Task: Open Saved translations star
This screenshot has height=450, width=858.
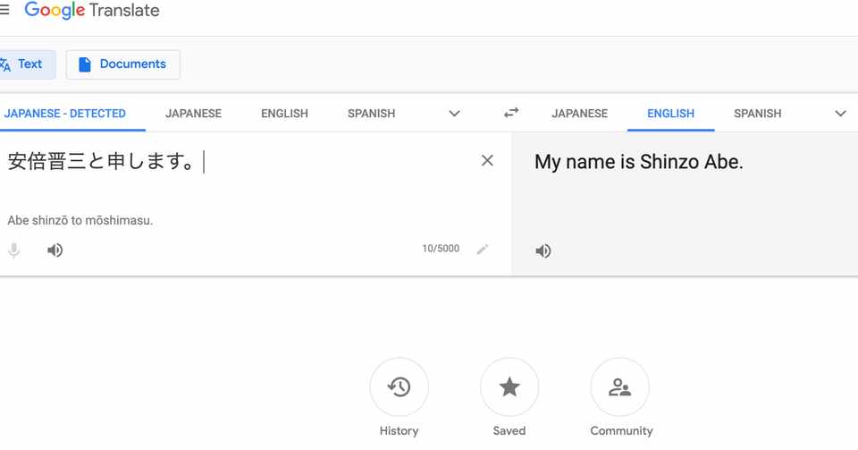Action: click(509, 387)
